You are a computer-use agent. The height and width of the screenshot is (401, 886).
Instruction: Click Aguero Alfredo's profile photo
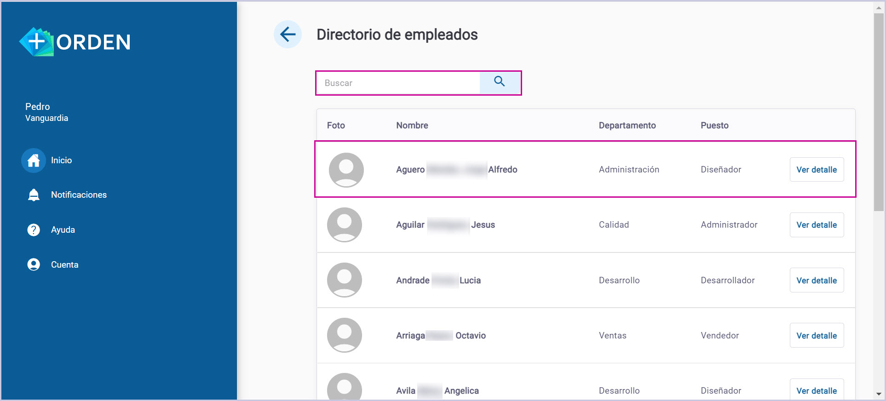[x=346, y=170]
